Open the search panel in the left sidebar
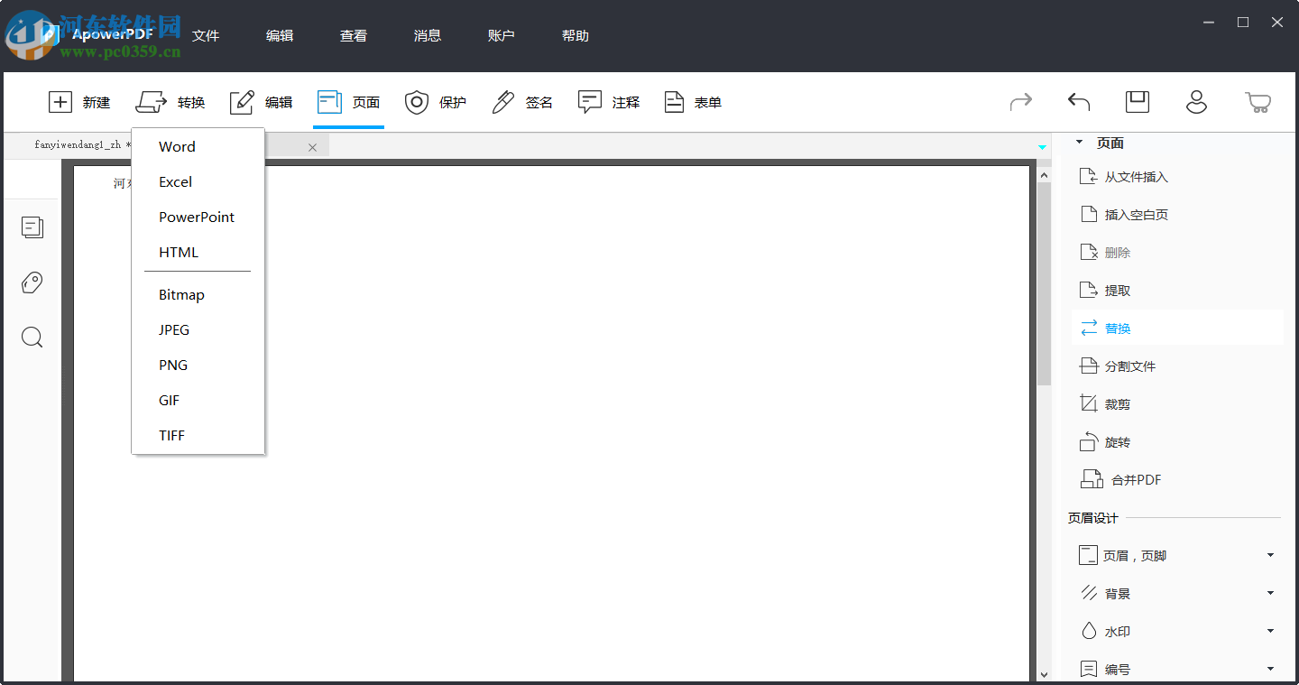 coord(32,337)
